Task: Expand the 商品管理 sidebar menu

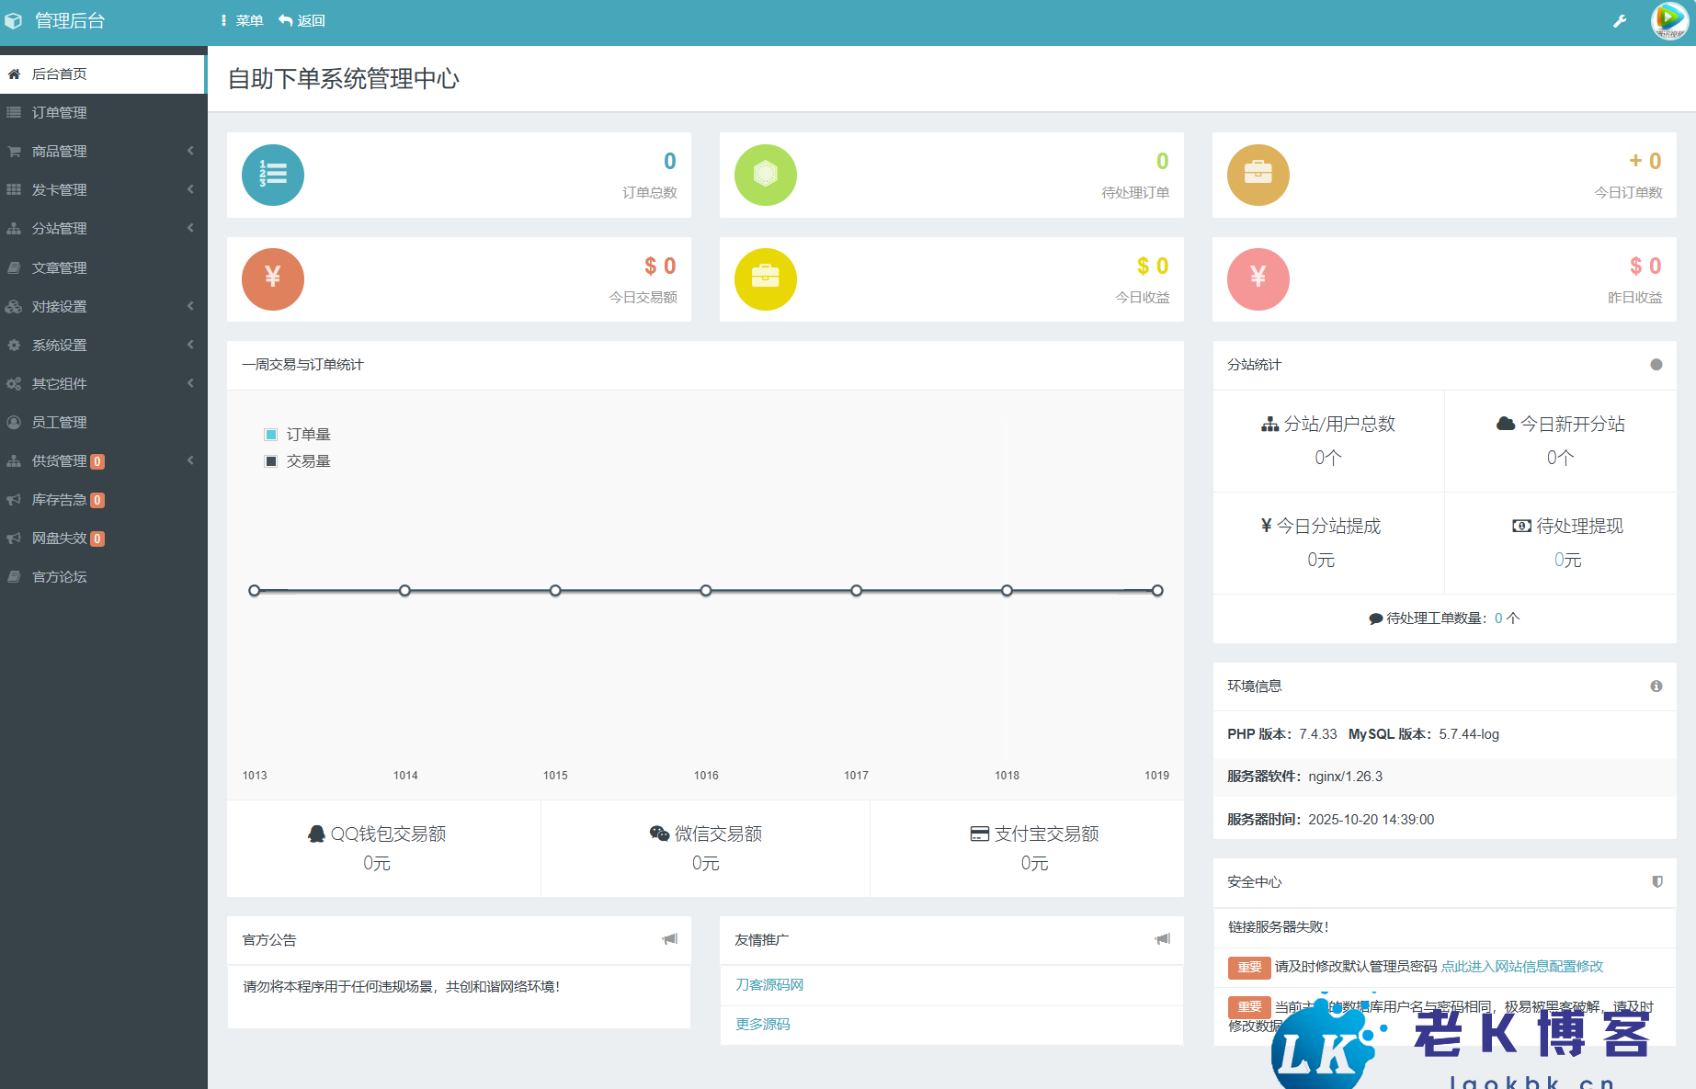Action: pos(101,151)
